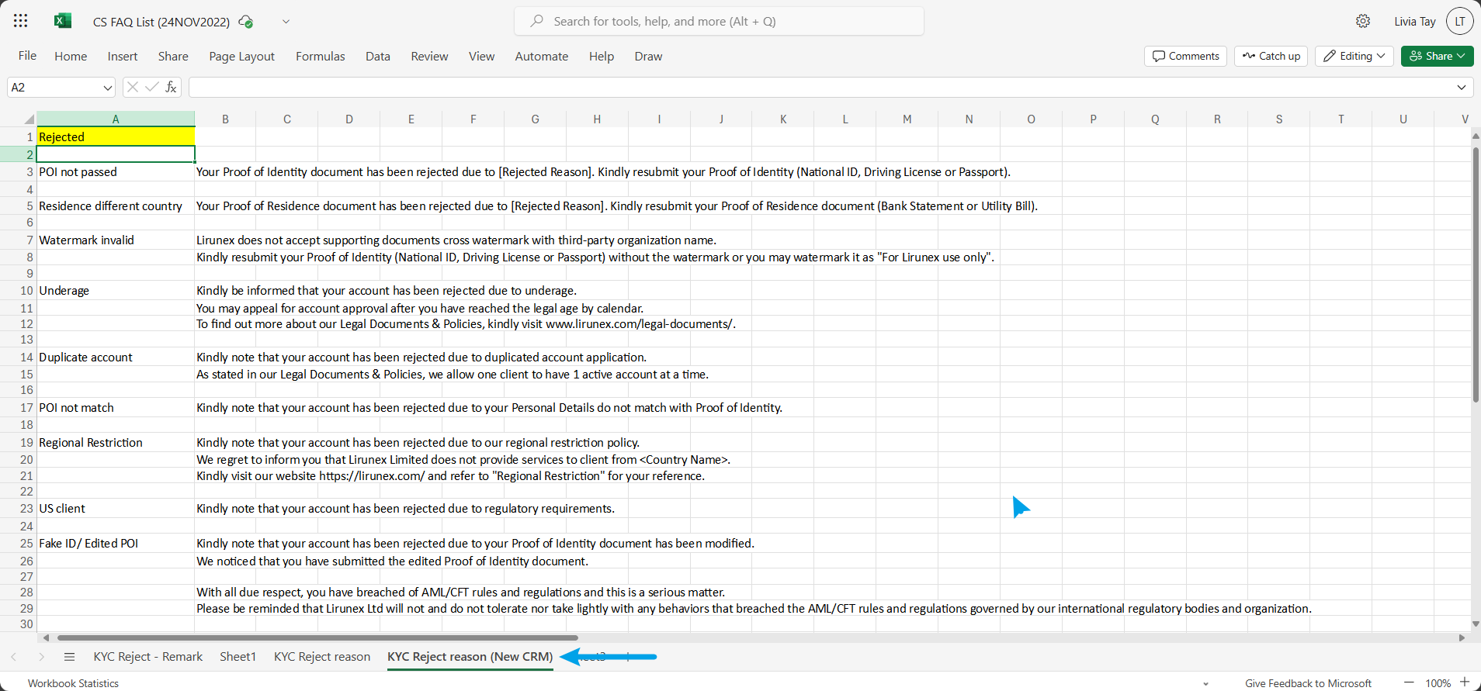Click the Excel logo icon
Viewport: 1481px width, 691px height.
click(x=63, y=21)
